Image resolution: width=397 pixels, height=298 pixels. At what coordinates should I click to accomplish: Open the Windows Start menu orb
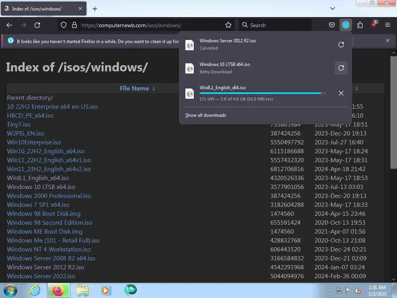pyautogui.click(x=10, y=290)
